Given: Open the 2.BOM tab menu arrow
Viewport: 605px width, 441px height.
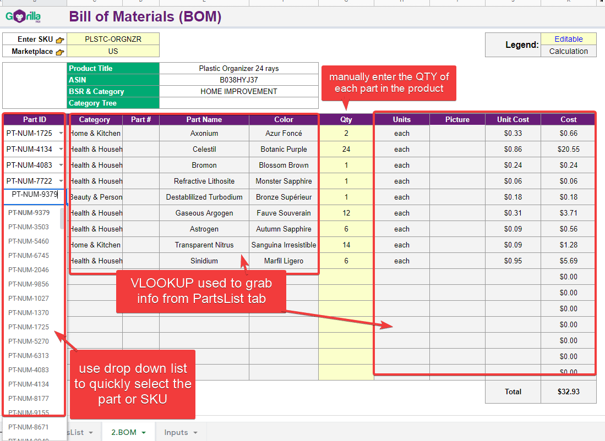Looking at the screenshot, I should [x=144, y=433].
